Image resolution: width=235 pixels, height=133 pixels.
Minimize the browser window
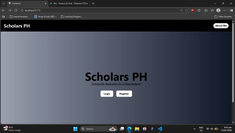point(215,3)
